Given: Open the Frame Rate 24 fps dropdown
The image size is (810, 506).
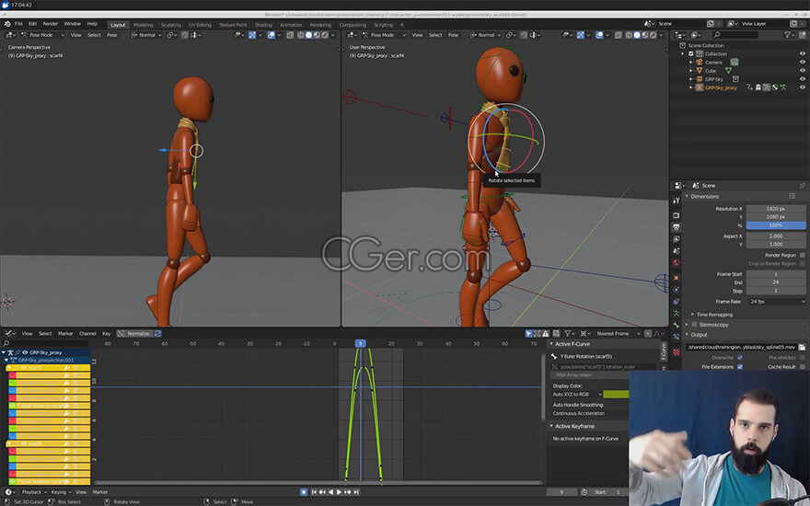Looking at the screenshot, I should click(x=776, y=302).
